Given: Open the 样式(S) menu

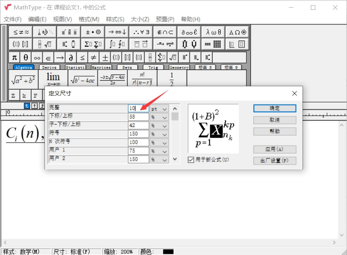Looking at the screenshot, I should coord(115,19).
